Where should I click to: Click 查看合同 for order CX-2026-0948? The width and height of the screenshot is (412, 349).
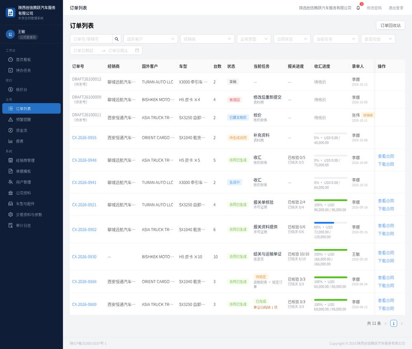point(386,156)
